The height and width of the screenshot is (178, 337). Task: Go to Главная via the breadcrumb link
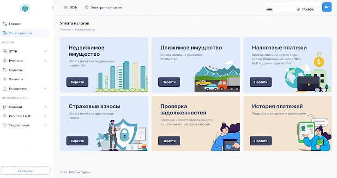point(66,30)
